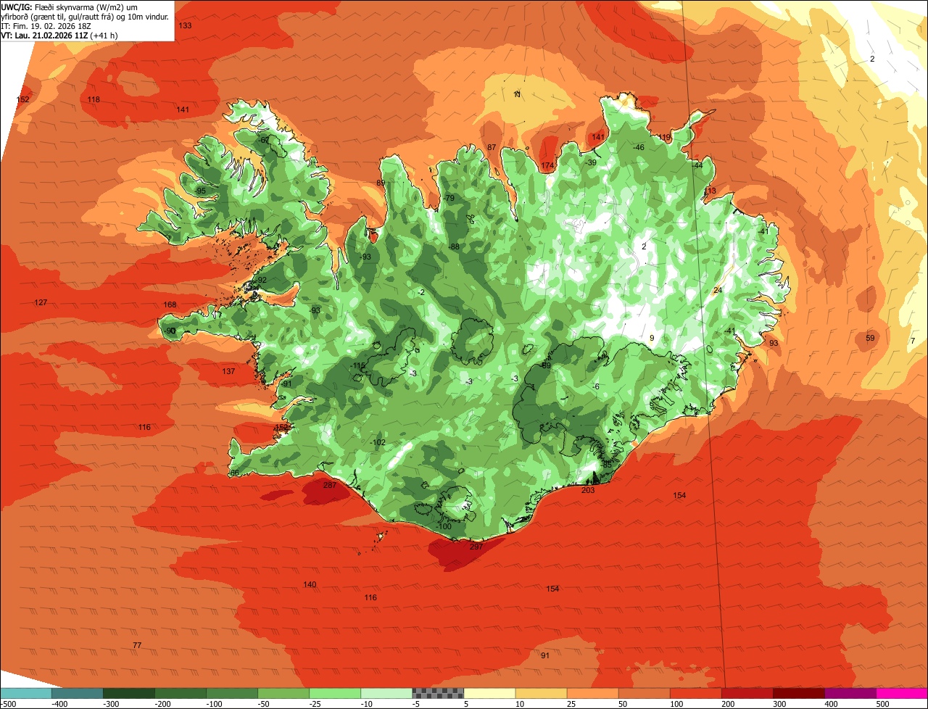Click the map value 140
The height and width of the screenshot is (709, 928).
click(x=310, y=584)
